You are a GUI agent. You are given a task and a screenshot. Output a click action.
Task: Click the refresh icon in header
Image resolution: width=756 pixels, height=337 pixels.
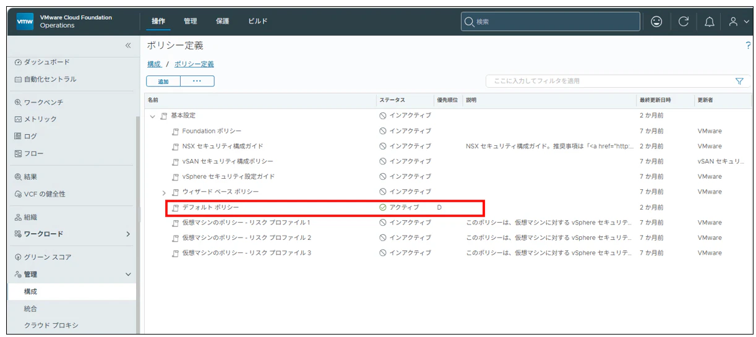683,22
